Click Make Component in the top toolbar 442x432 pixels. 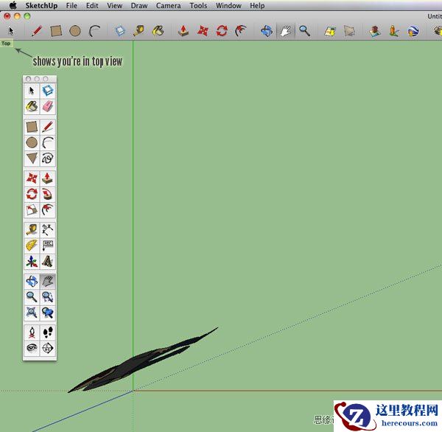(x=120, y=31)
